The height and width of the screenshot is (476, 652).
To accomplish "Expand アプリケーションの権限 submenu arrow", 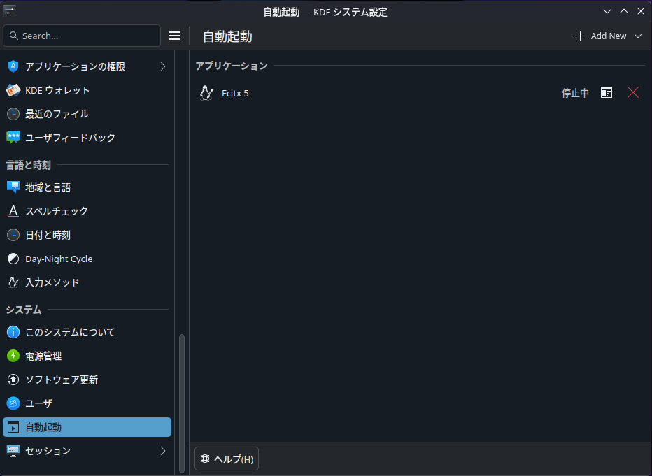I will pos(163,66).
